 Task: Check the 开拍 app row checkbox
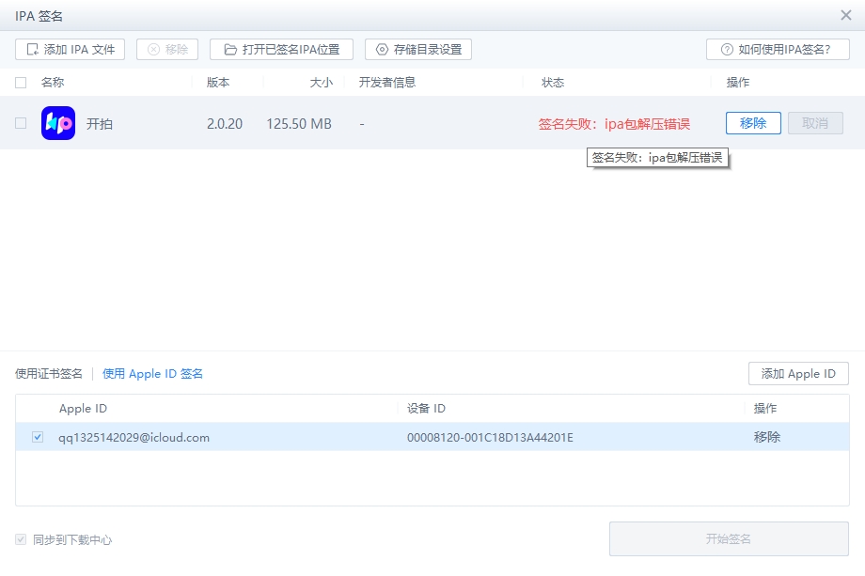[21, 123]
